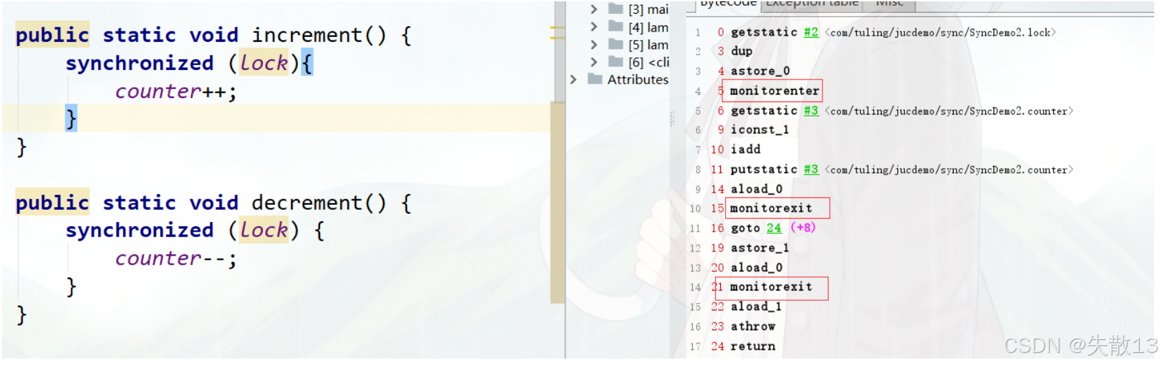The image size is (1161, 366).
Task: Click the monitorexit instruction at offset 15
Action: click(771, 208)
